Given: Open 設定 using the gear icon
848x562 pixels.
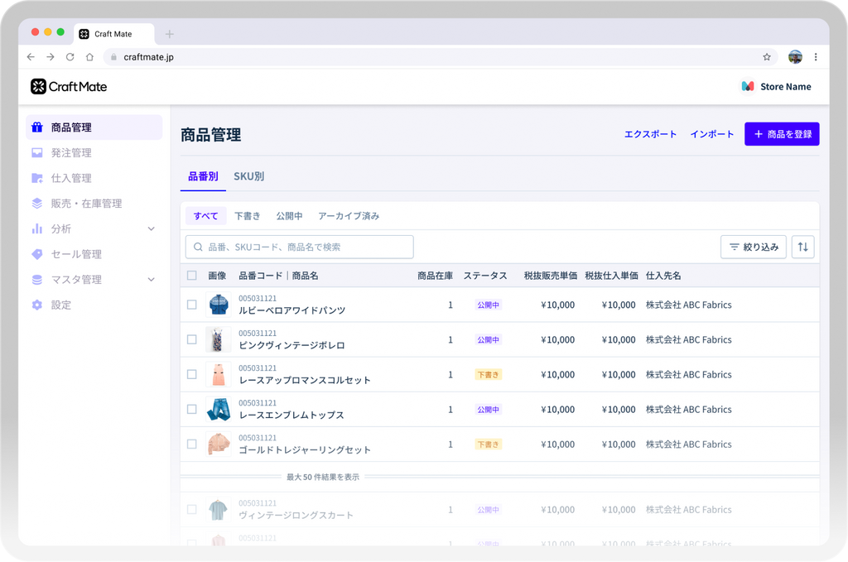Looking at the screenshot, I should pyautogui.click(x=36, y=305).
